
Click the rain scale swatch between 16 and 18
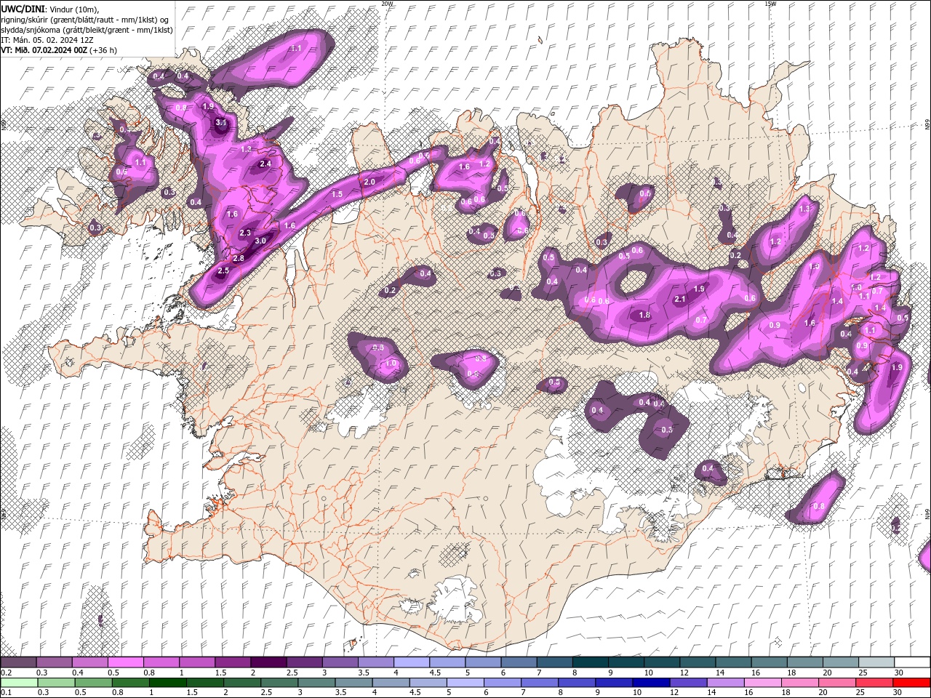pyautogui.click(x=764, y=683)
